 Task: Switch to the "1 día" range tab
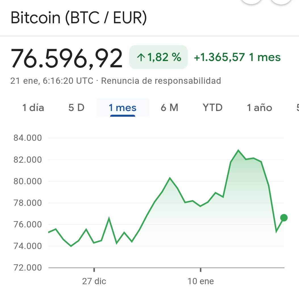click(33, 108)
